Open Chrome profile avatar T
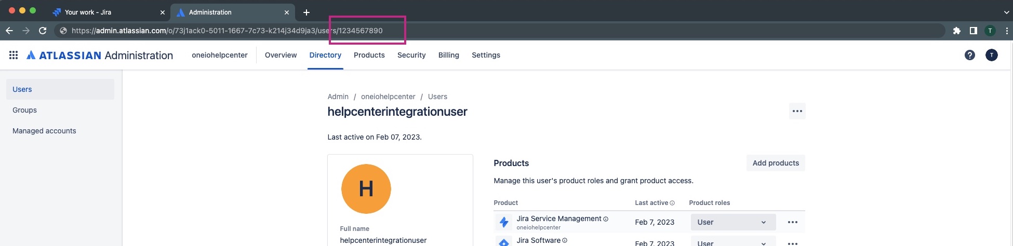Image resolution: width=1013 pixels, height=246 pixels. (990, 31)
